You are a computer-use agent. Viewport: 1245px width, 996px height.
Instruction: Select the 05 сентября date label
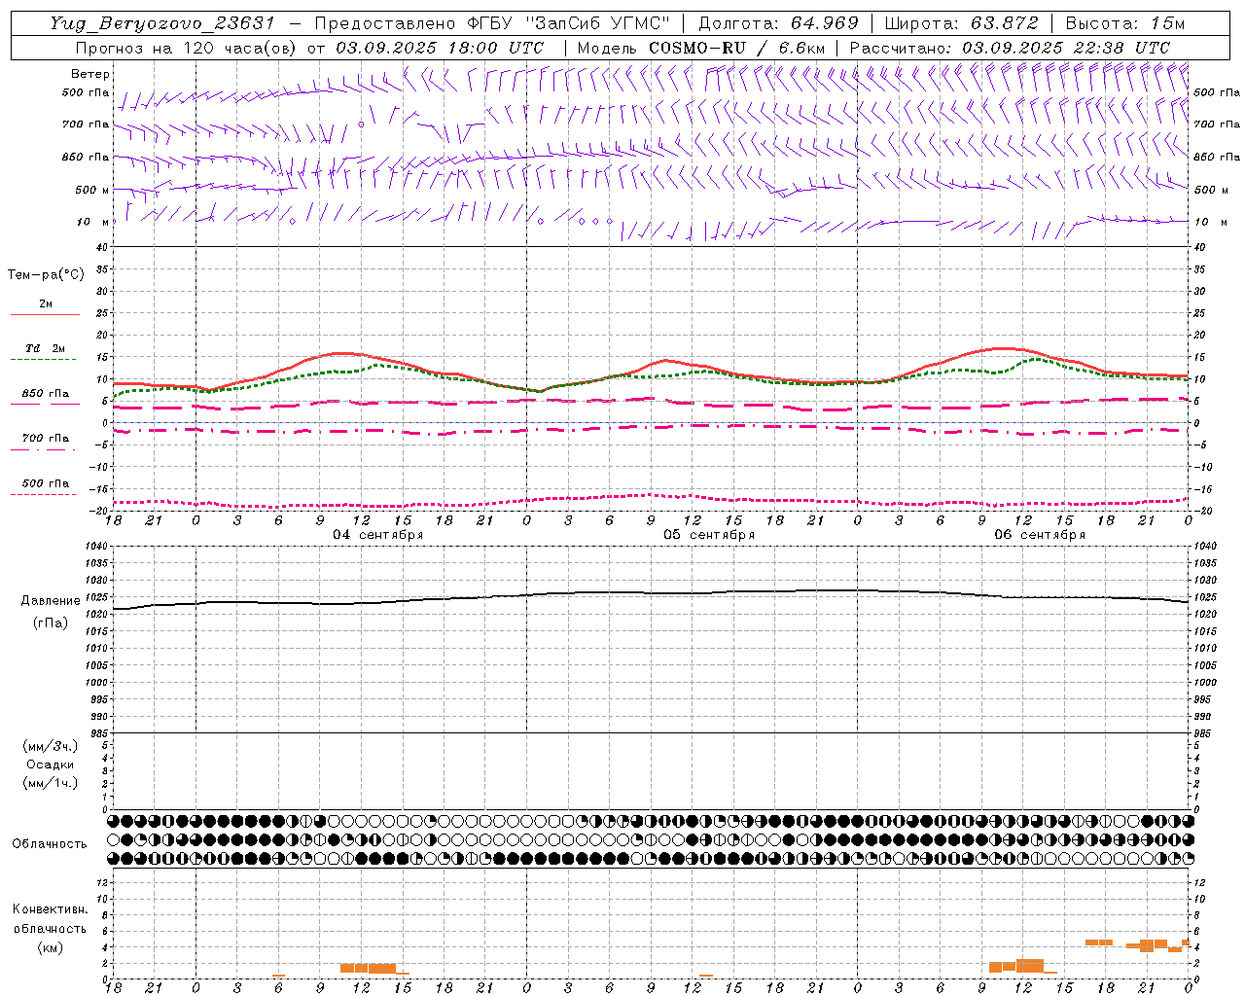coord(709,535)
